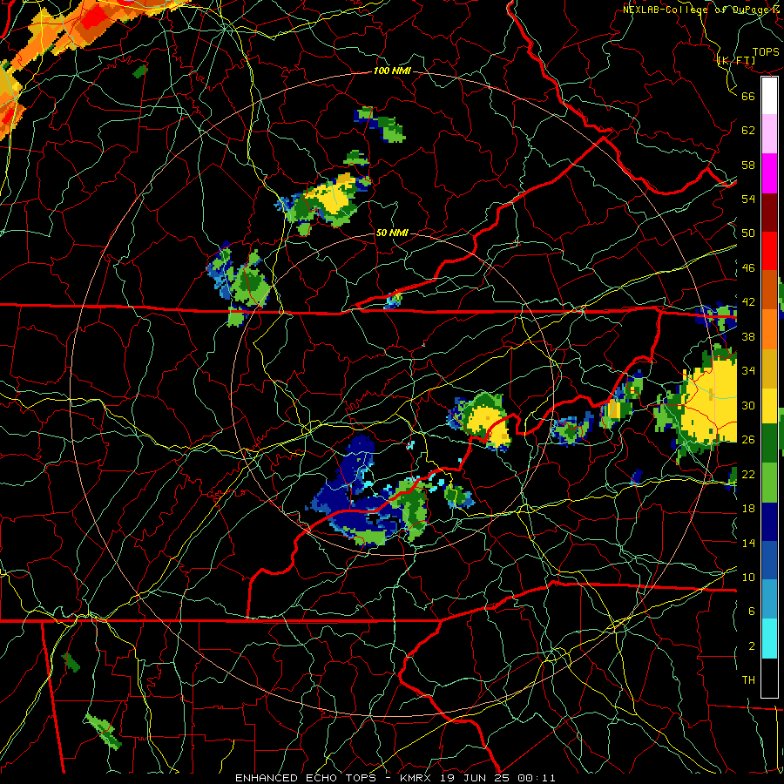Pick the light green legend swatch near 22

pos(769,482)
